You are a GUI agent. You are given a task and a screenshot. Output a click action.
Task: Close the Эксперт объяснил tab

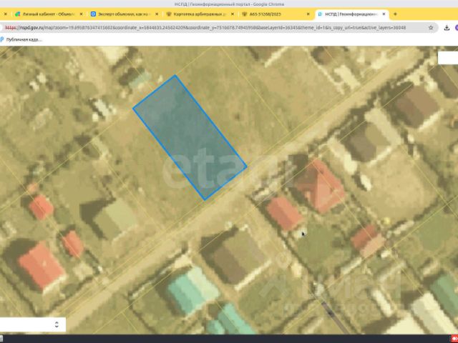point(157,14)
